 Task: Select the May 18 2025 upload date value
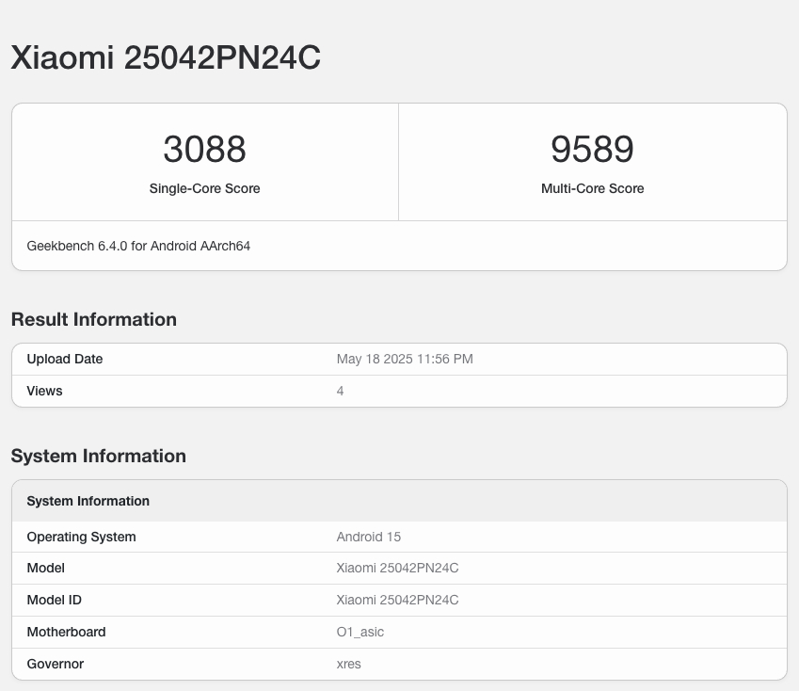405,359
